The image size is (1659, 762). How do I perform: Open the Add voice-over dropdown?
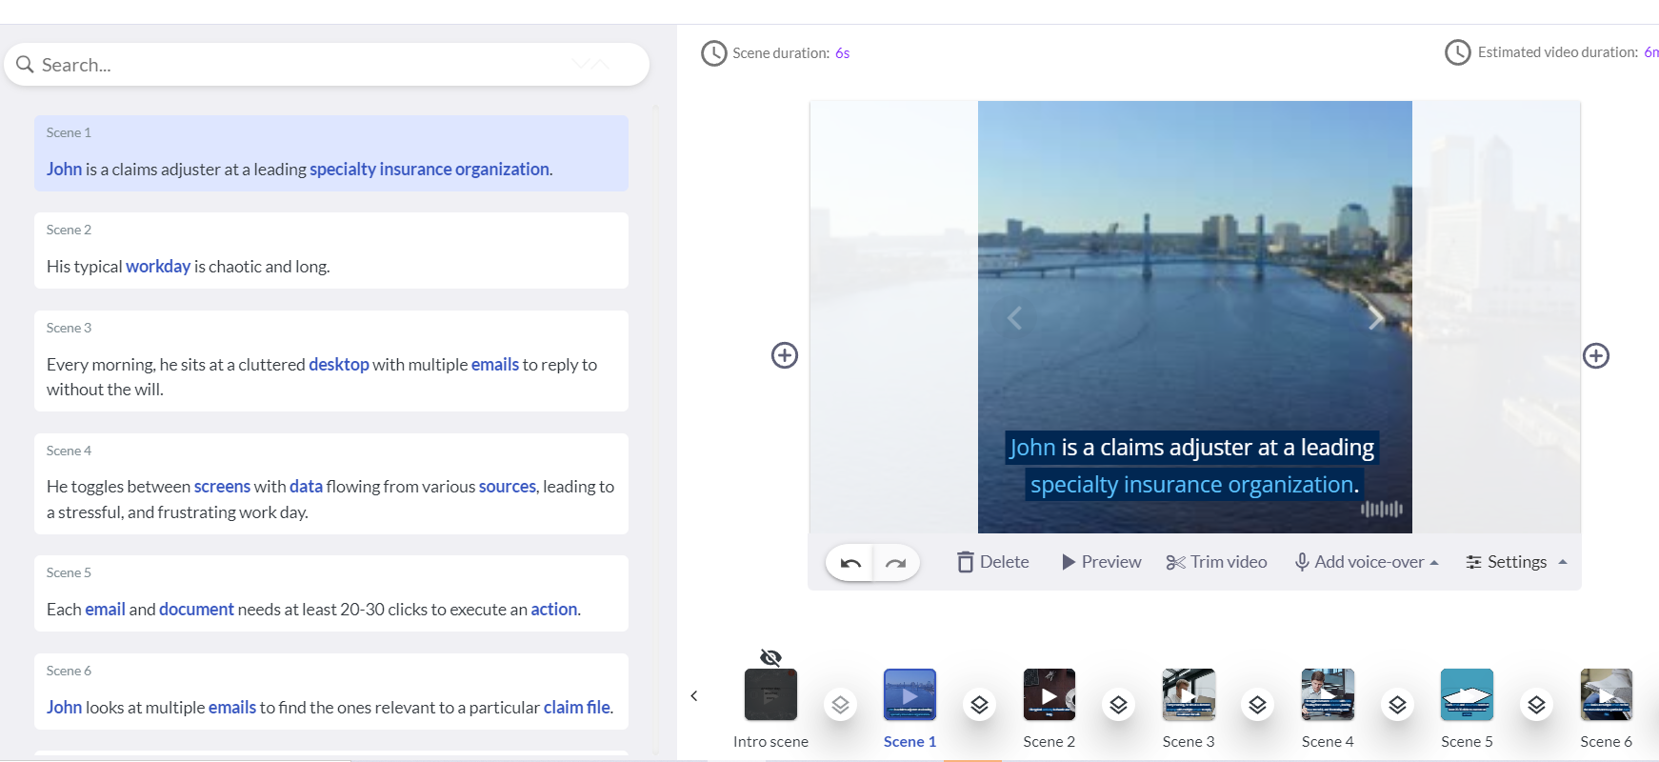pos(1367,562)
